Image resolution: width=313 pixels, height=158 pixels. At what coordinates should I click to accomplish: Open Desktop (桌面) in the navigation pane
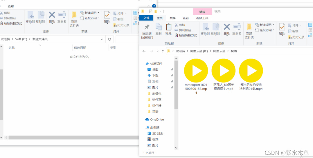coord(153,69)
